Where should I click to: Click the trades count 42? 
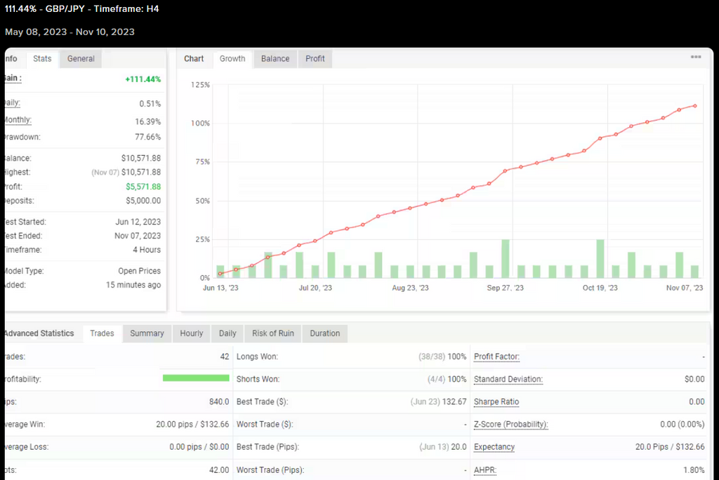pos(225,356)
